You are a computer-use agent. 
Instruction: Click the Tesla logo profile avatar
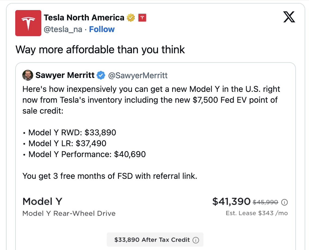tap(28, 23)
